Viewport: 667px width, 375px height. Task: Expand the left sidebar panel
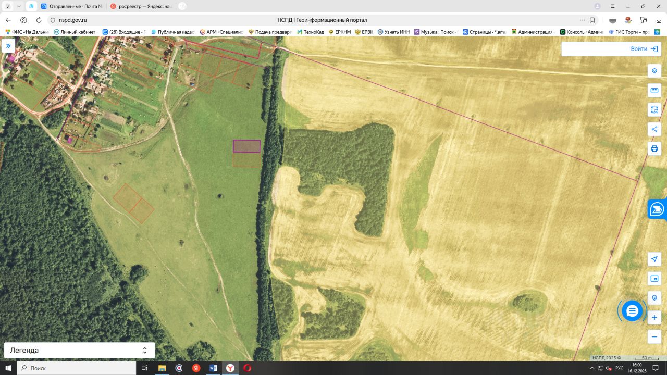[8, 46]
